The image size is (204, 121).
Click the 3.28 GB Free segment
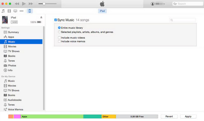click(x=137, y=116)
